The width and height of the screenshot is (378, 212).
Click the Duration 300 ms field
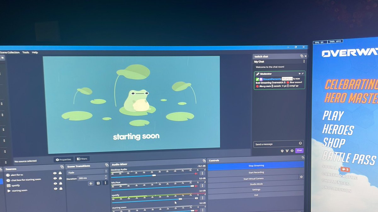pos(93,178)
